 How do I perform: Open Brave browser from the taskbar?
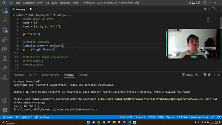(119, 122)
